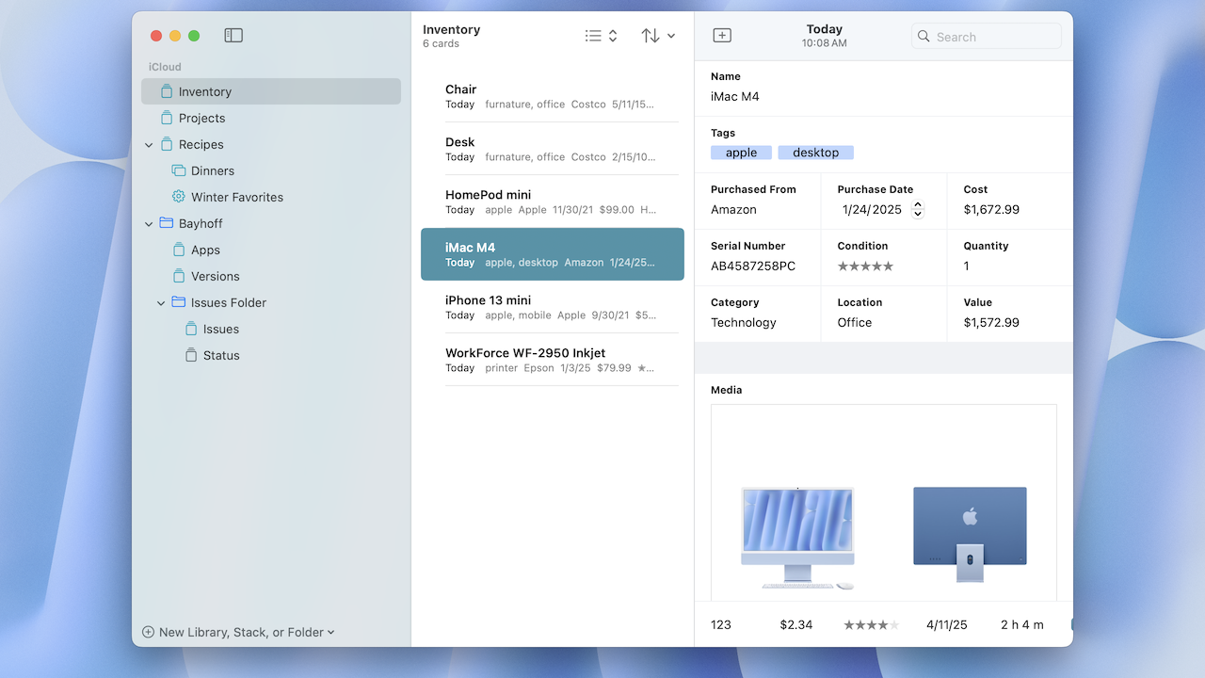Click the plus circle icon for new library
Screen dimensions: 1205x678
(x=148, y=632)
